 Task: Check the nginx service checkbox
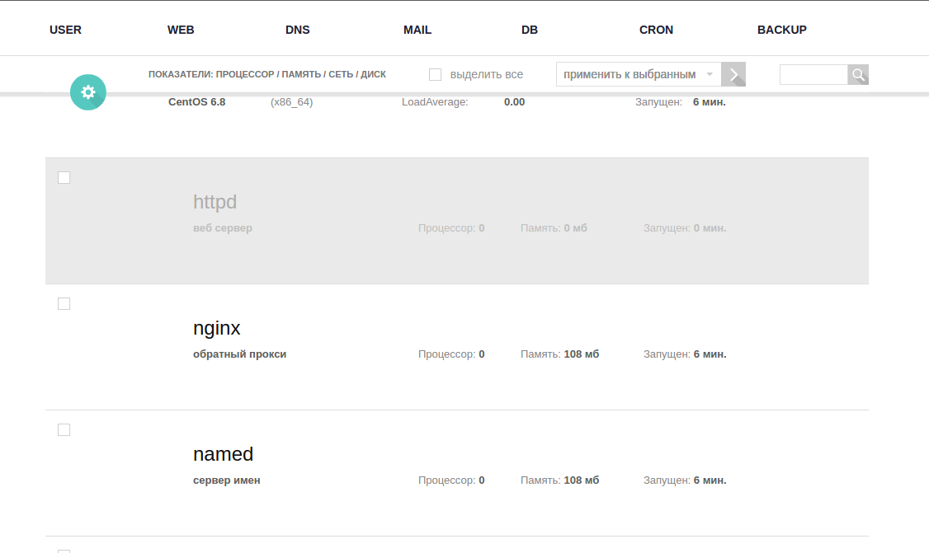click(x=64, y=304)
